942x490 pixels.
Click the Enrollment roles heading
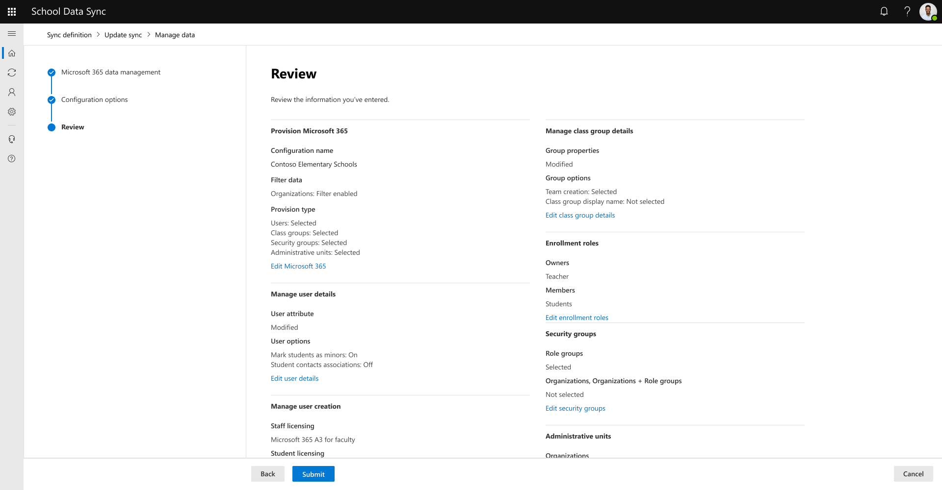pos(572,243)
